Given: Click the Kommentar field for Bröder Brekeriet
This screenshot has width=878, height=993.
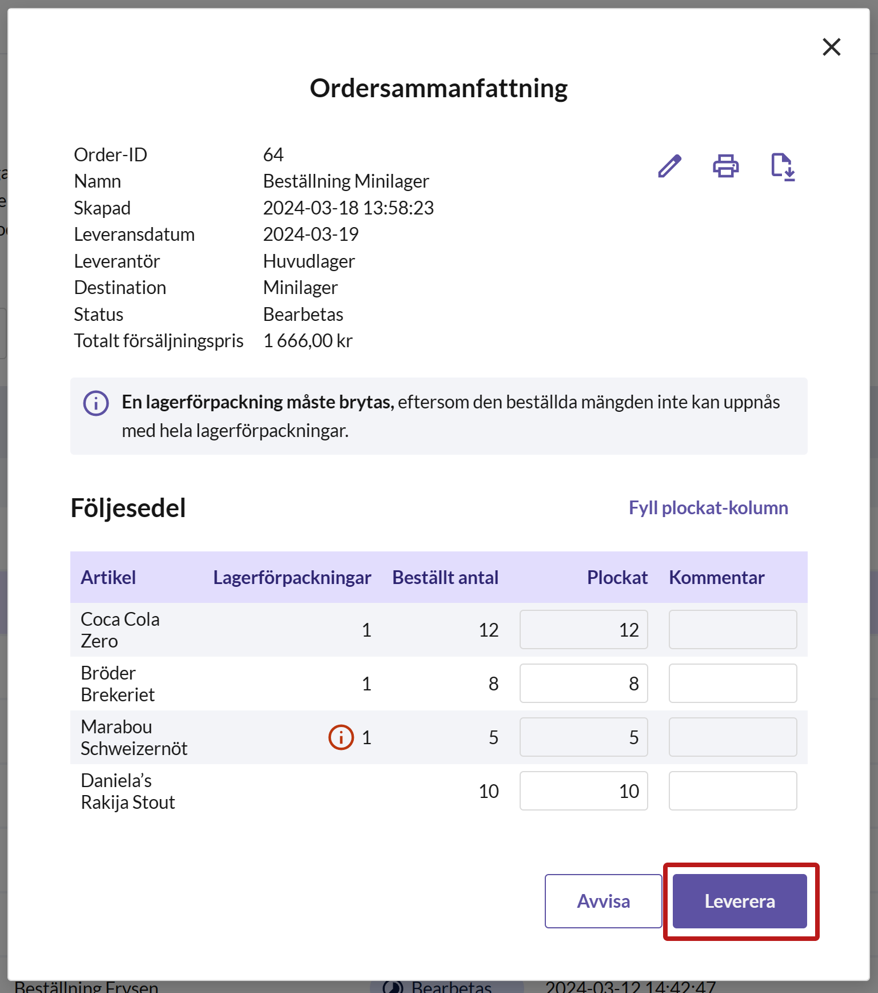Looking at the screenshot, I should click(733, 684).
